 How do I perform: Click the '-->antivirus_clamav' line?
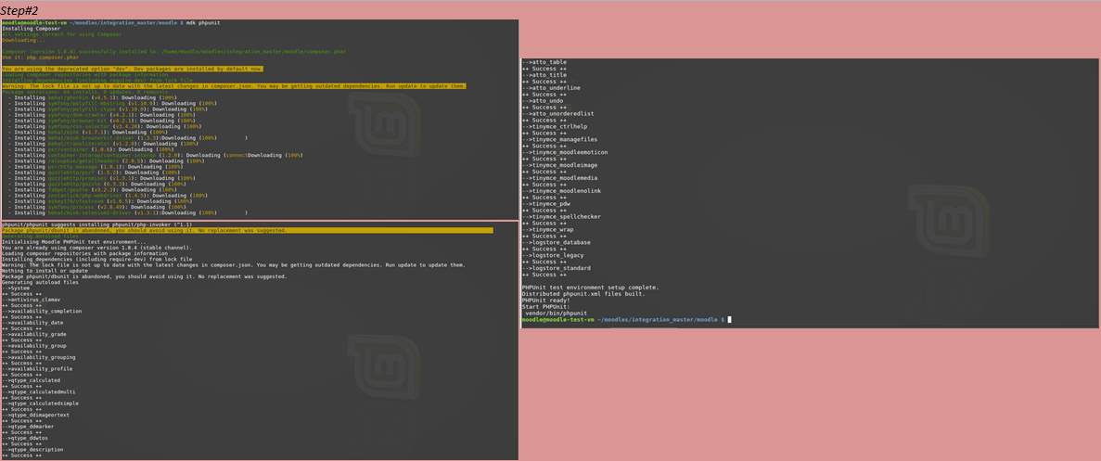[32, 300]
